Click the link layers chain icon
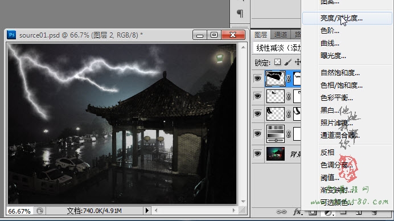Image resolution: width=394 pixels, height=221 pixels. [281, 212]
